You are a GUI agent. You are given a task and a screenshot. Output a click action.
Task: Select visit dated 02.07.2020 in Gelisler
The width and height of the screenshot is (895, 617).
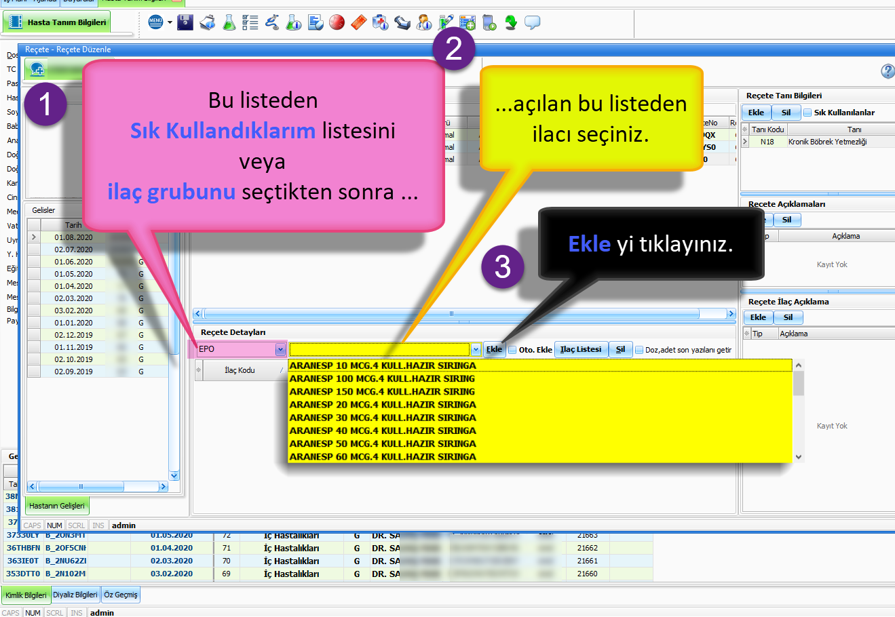(x=98, y=250)
